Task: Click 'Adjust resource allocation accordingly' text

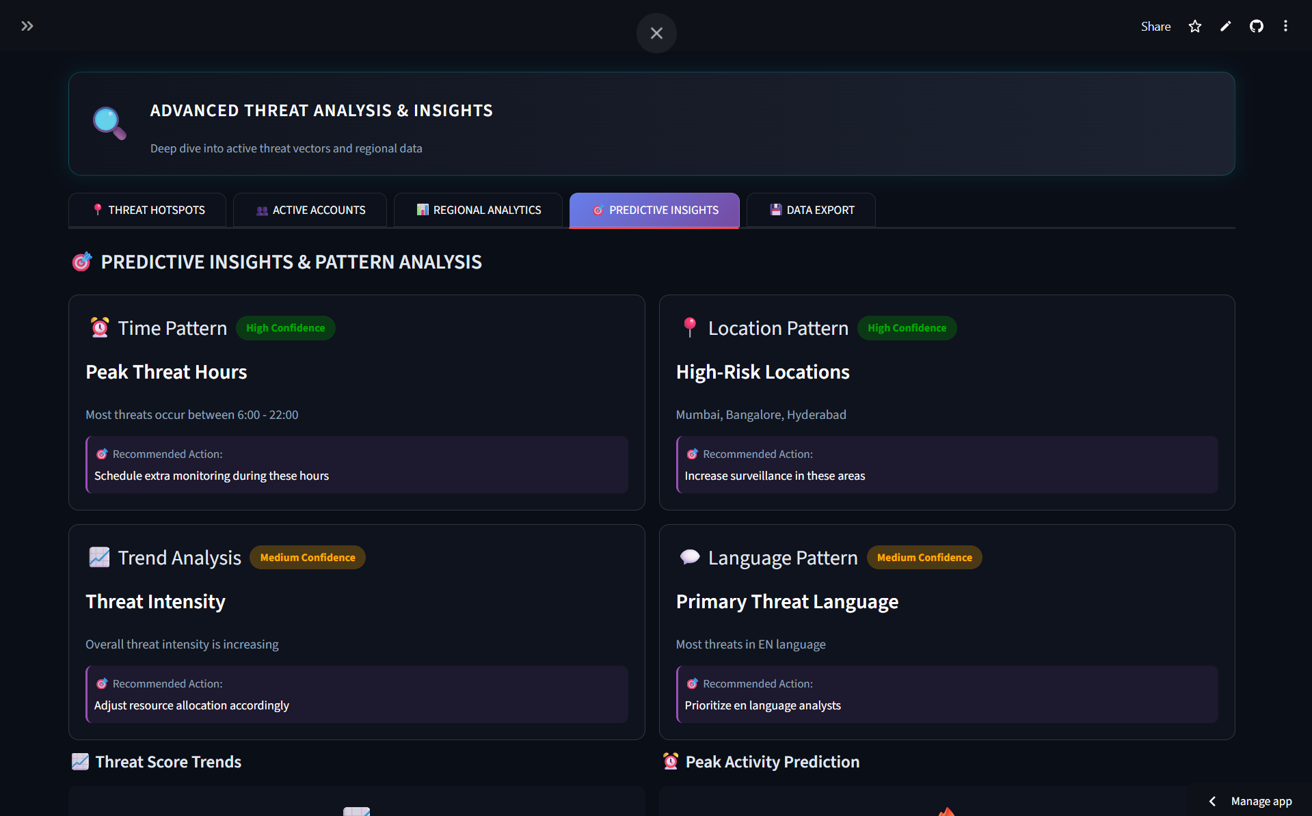Action: click(x=191, y=705)
